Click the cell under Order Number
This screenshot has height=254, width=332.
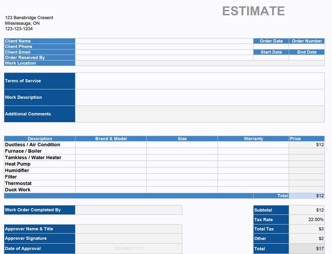[x=307, y=46]
